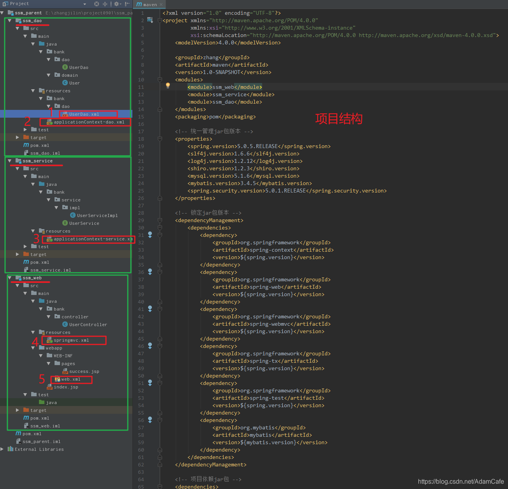
Task: Open applicationContext-dao.xml file
Action: [85, 122]
